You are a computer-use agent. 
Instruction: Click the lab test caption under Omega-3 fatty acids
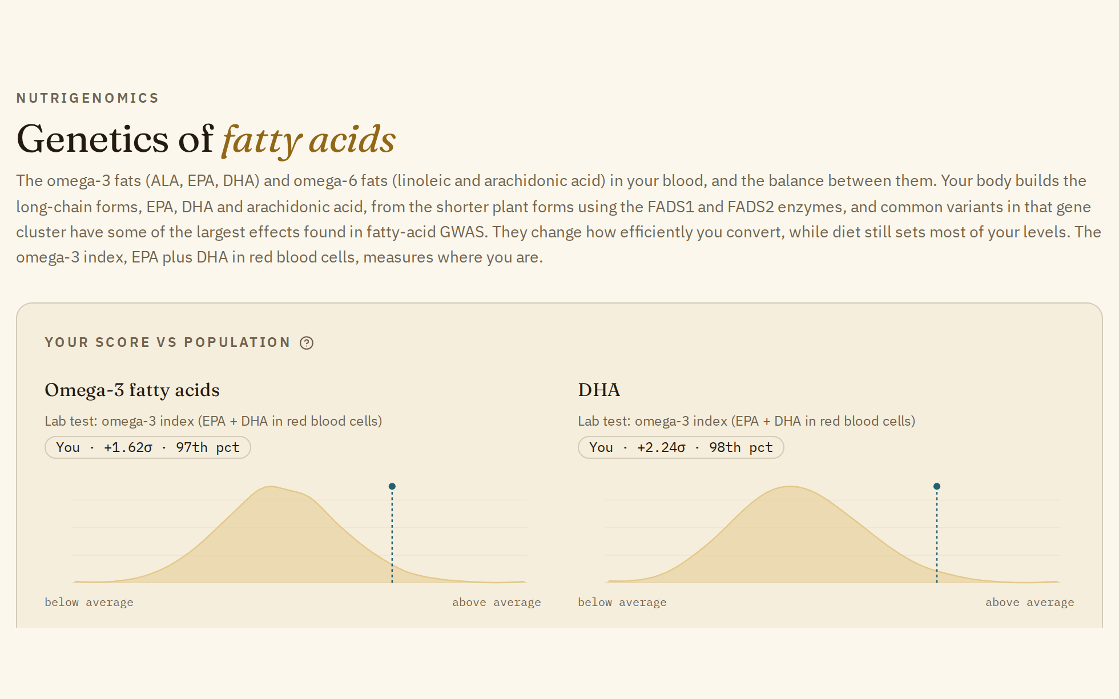[214, 421]
